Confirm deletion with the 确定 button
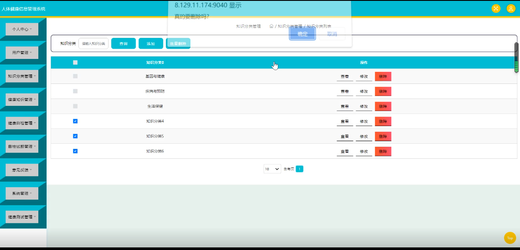The width and height of the screenshot is (520, 250). [x=302, y=34]
